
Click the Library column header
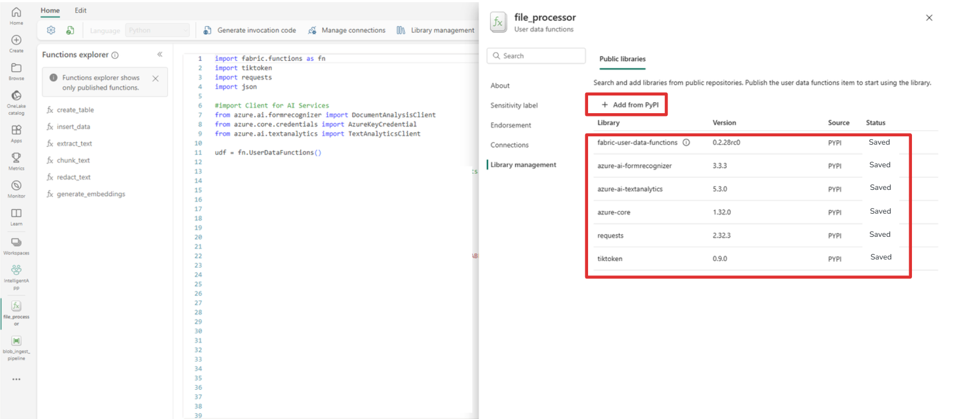(x=609, y=123)
